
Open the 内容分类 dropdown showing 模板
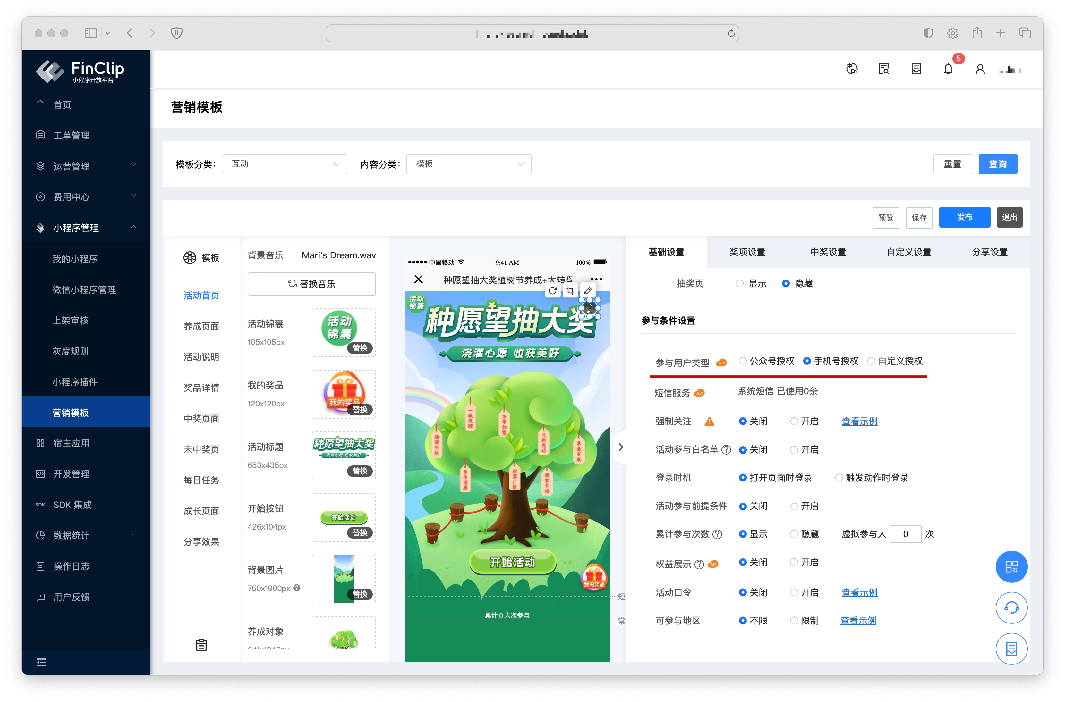[x=468, y=164]
